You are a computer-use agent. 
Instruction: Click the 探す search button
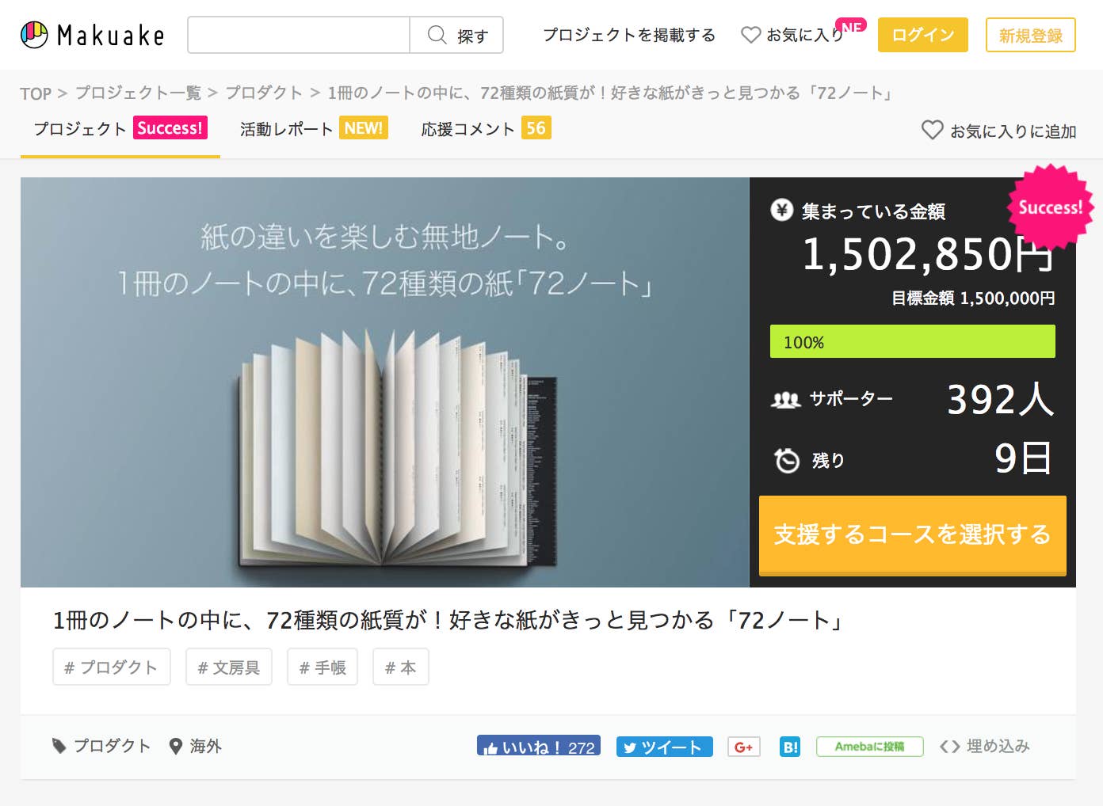tap(456, 35)
